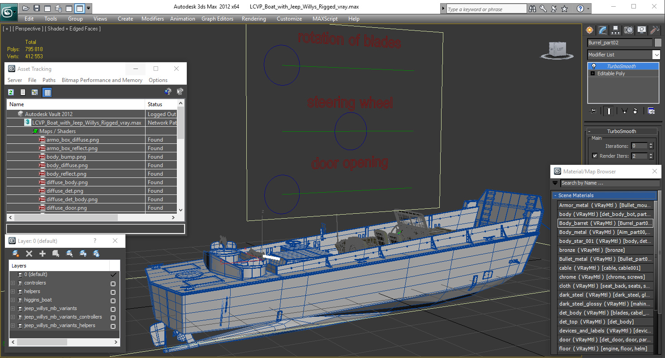Toggle Show End Result icon in modifier stack
Screen dimensions: 665x358
(609, 111)
